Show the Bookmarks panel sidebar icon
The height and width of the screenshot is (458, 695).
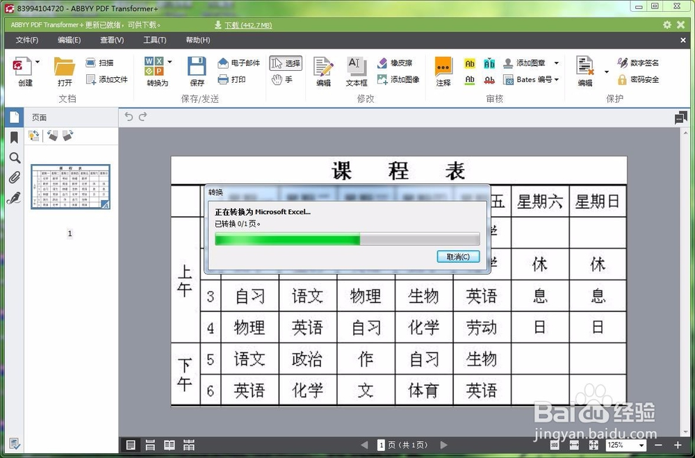14,138
